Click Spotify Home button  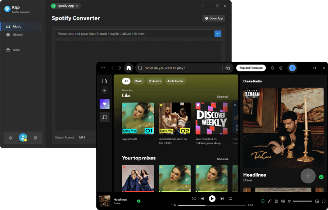coord(129,68)
